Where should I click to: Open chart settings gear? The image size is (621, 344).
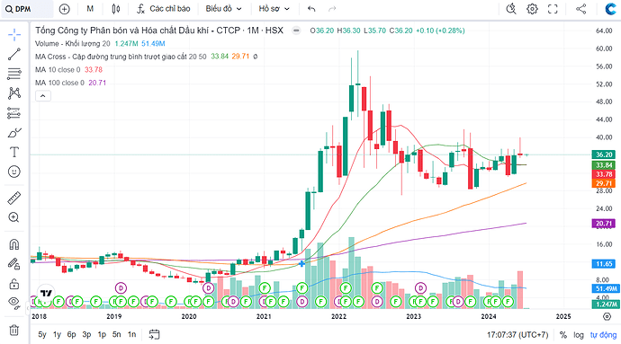[532, 9]
